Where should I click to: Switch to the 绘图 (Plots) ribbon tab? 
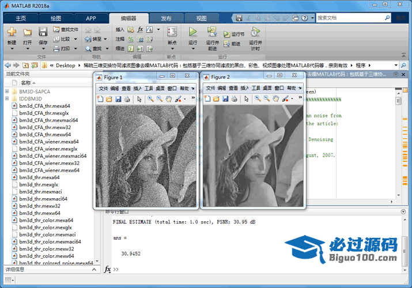click(x=55, y=18)
